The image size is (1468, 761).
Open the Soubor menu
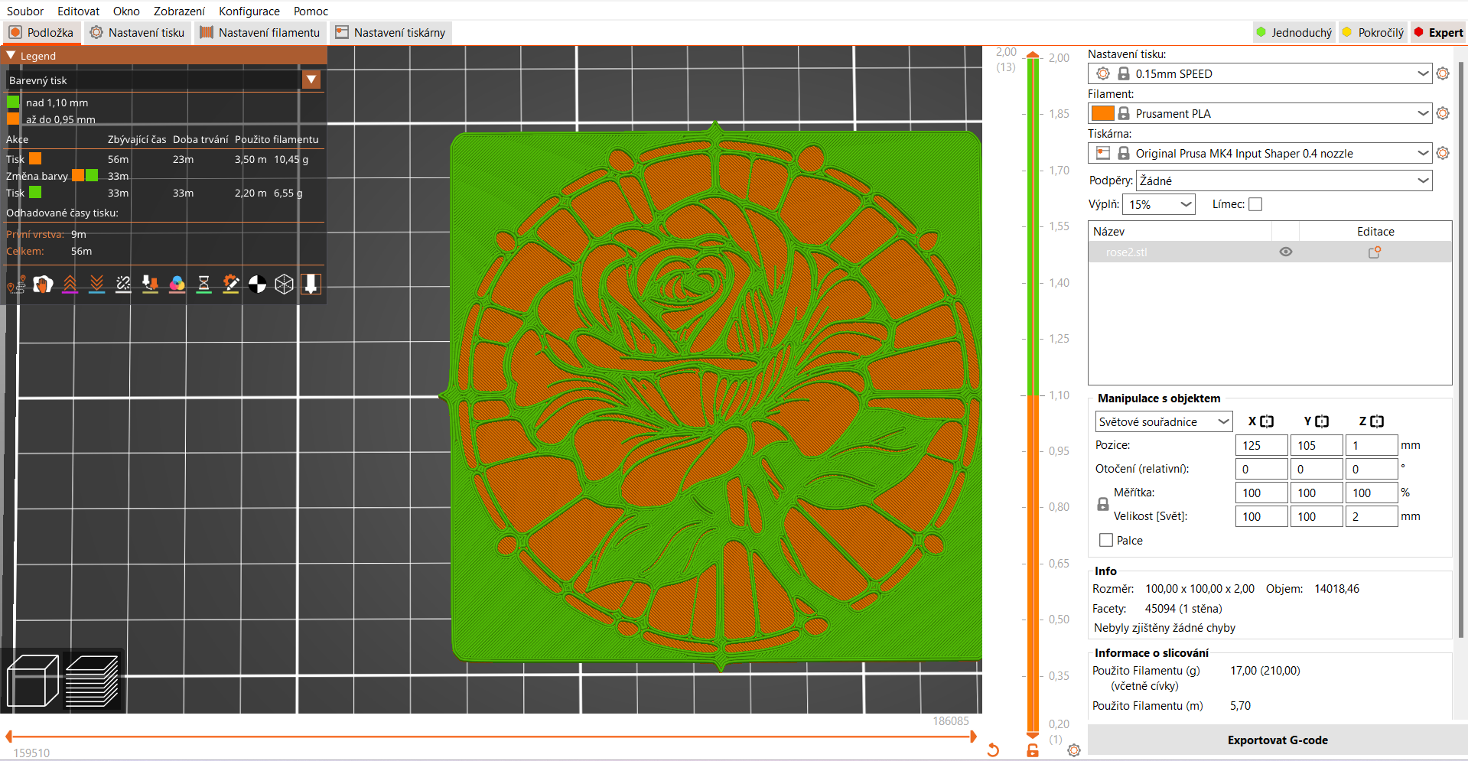coord(25,11)
